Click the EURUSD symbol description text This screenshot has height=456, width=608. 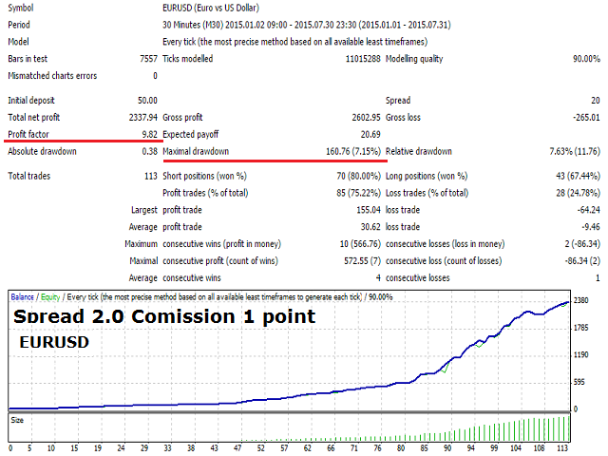click(x=211, y=8)
